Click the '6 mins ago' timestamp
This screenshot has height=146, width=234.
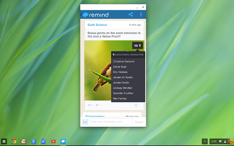pyautogui.click(x=135, y=25)
